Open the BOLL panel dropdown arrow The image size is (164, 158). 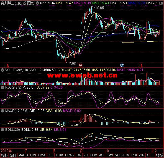pyautogui.click(x=2, y=130)
